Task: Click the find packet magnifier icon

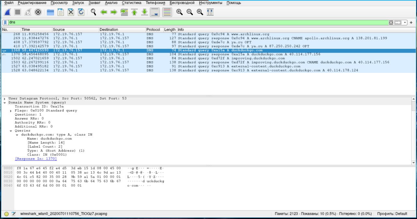Action: (x=93, y=12)
